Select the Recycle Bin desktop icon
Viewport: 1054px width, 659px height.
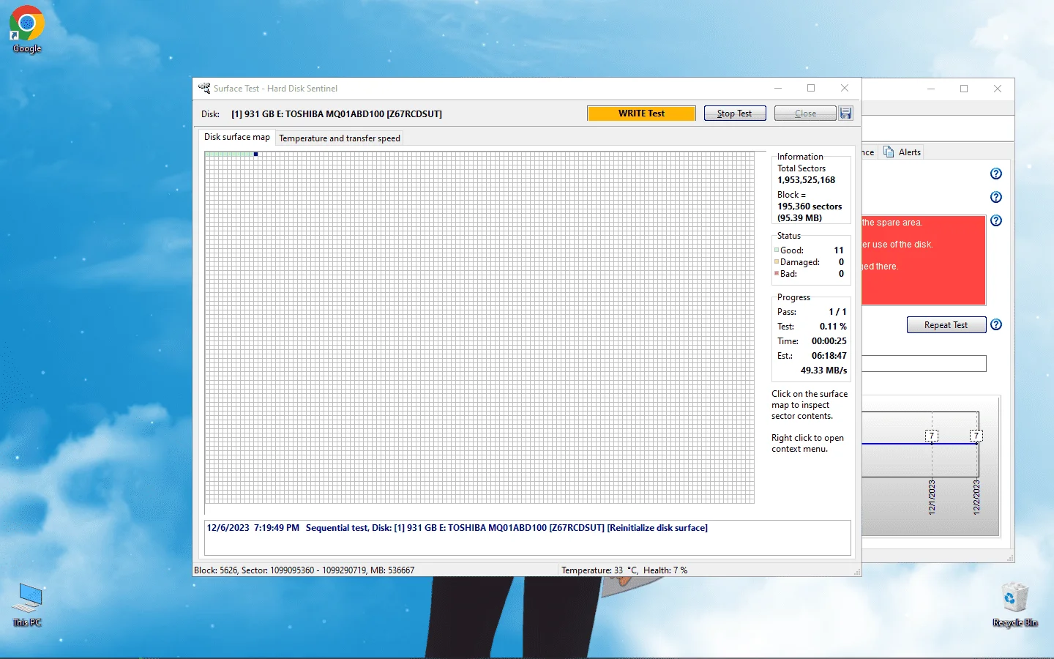tap(1015, 605)
